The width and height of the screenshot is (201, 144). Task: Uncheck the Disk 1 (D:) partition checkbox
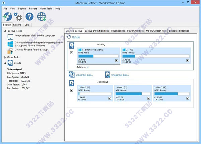tap(148, 98)
